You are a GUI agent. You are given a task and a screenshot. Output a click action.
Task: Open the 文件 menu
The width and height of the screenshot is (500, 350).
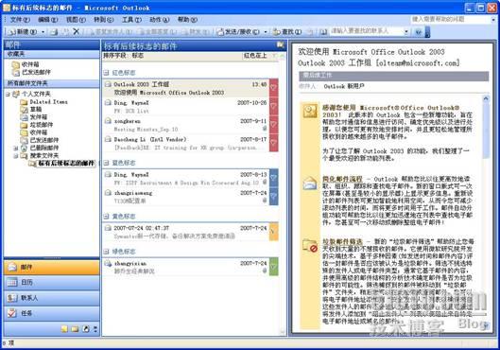pyautogui.click(x=20, y=20)
